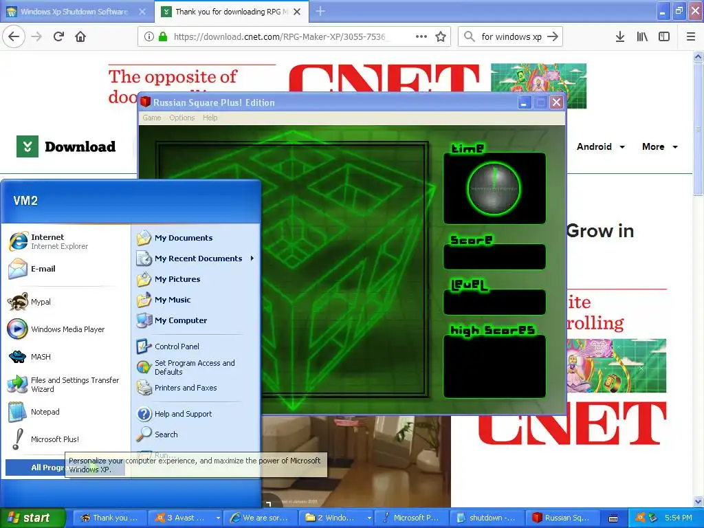Screen dimensions: 704x528
Task: Open My Music folder
Action: point(196,300)
